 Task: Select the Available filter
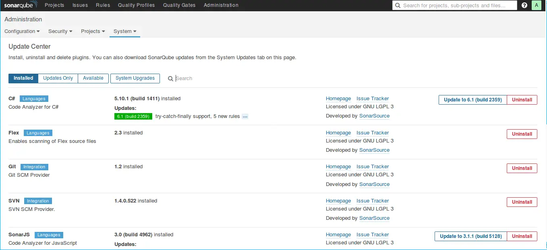coord(93,78)
